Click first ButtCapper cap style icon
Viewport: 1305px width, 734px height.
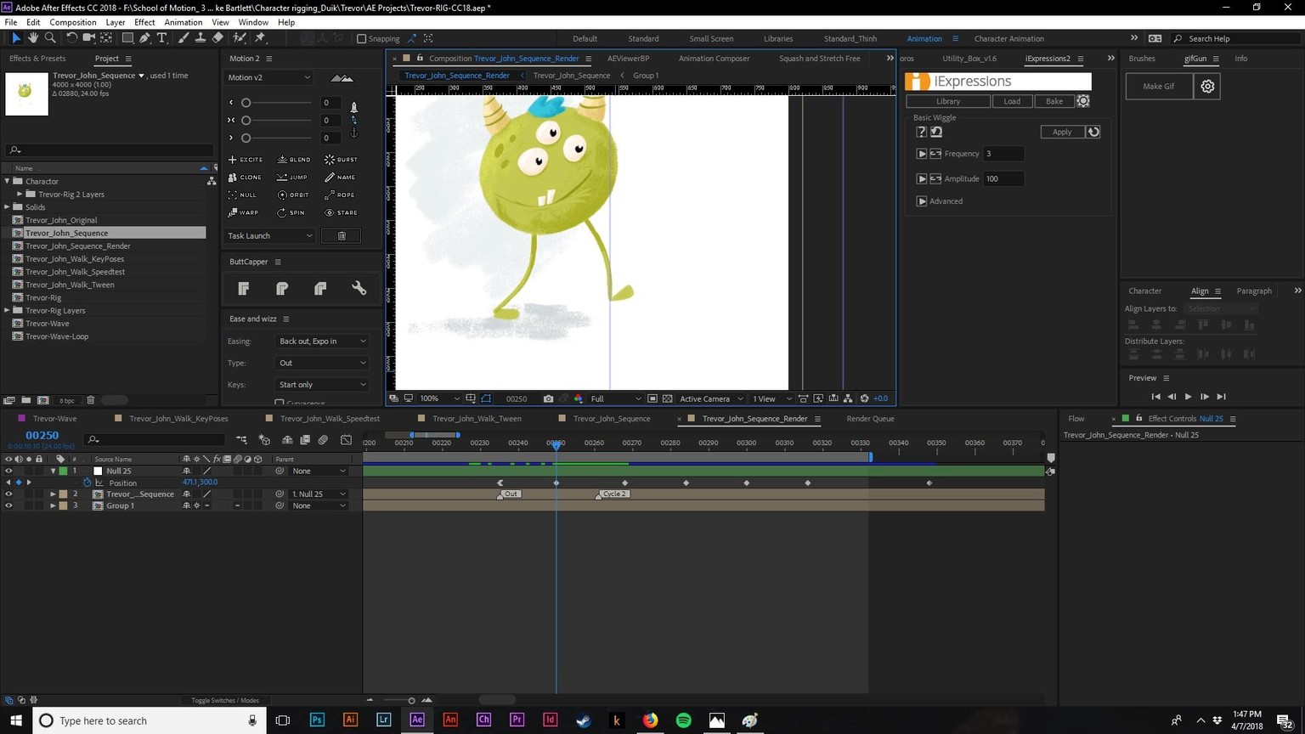coord(244,289)
